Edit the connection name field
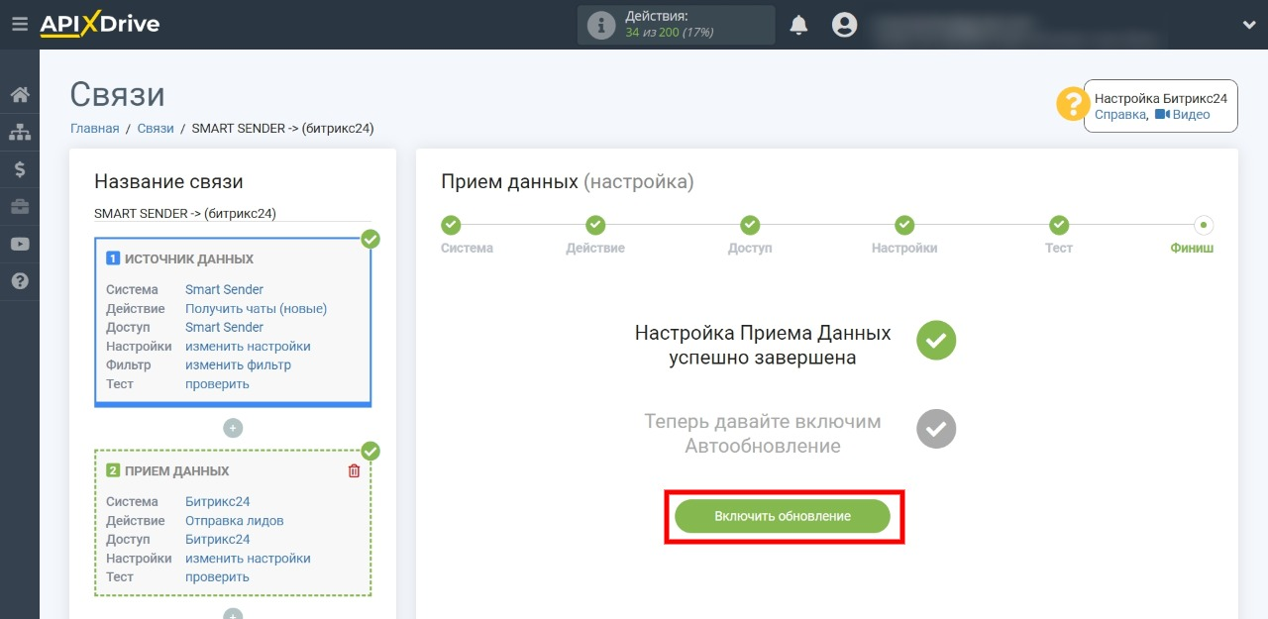 coord(233,213)
